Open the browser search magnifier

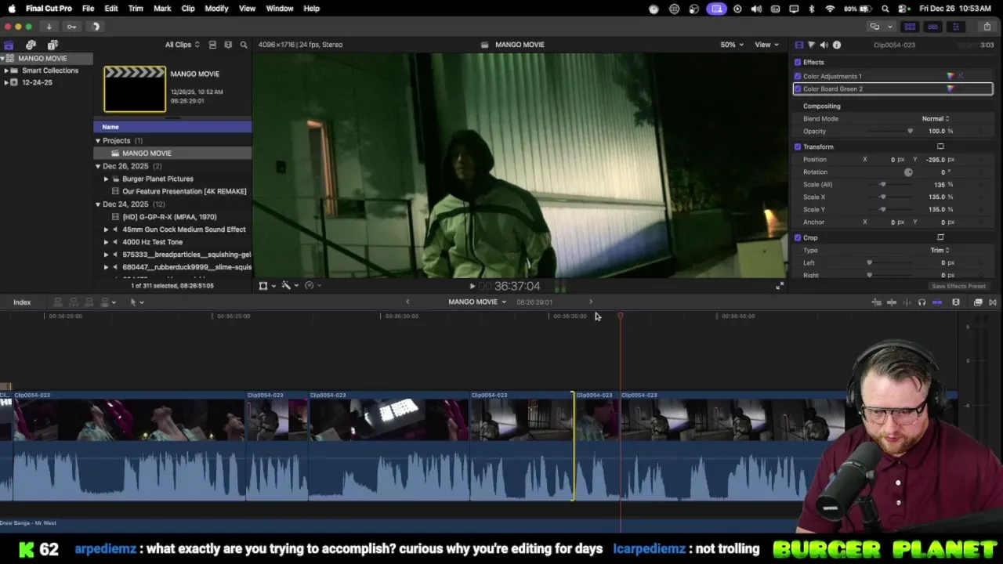pyautogui.click(x=244, y=45)
